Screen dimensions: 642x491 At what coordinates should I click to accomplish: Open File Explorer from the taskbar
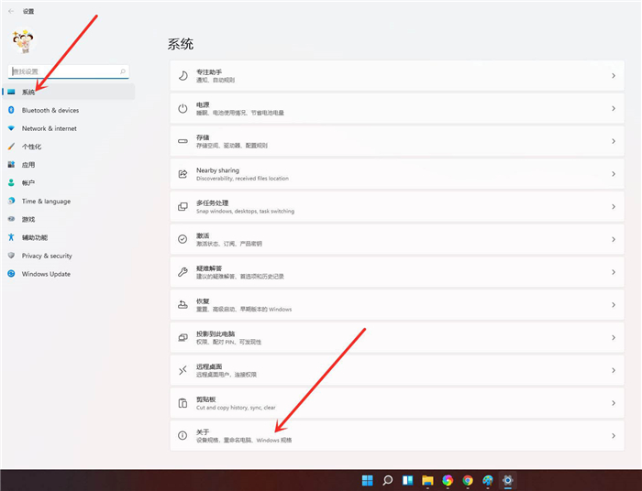click(x=427, y=480)
